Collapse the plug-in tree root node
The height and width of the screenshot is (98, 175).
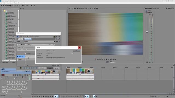3,11
